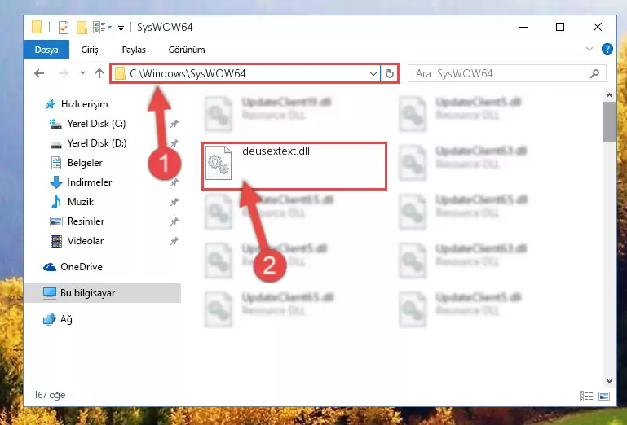
Task: Click pin icon next to Videolar
Action: coord(174,241)
